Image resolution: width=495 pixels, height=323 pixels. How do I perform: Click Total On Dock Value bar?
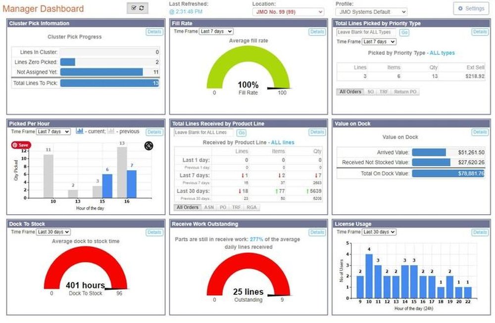448,173
